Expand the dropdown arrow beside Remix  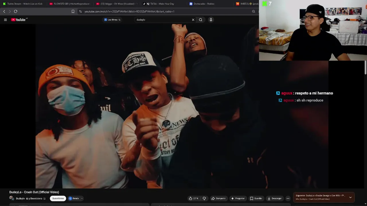click(82, 198)
